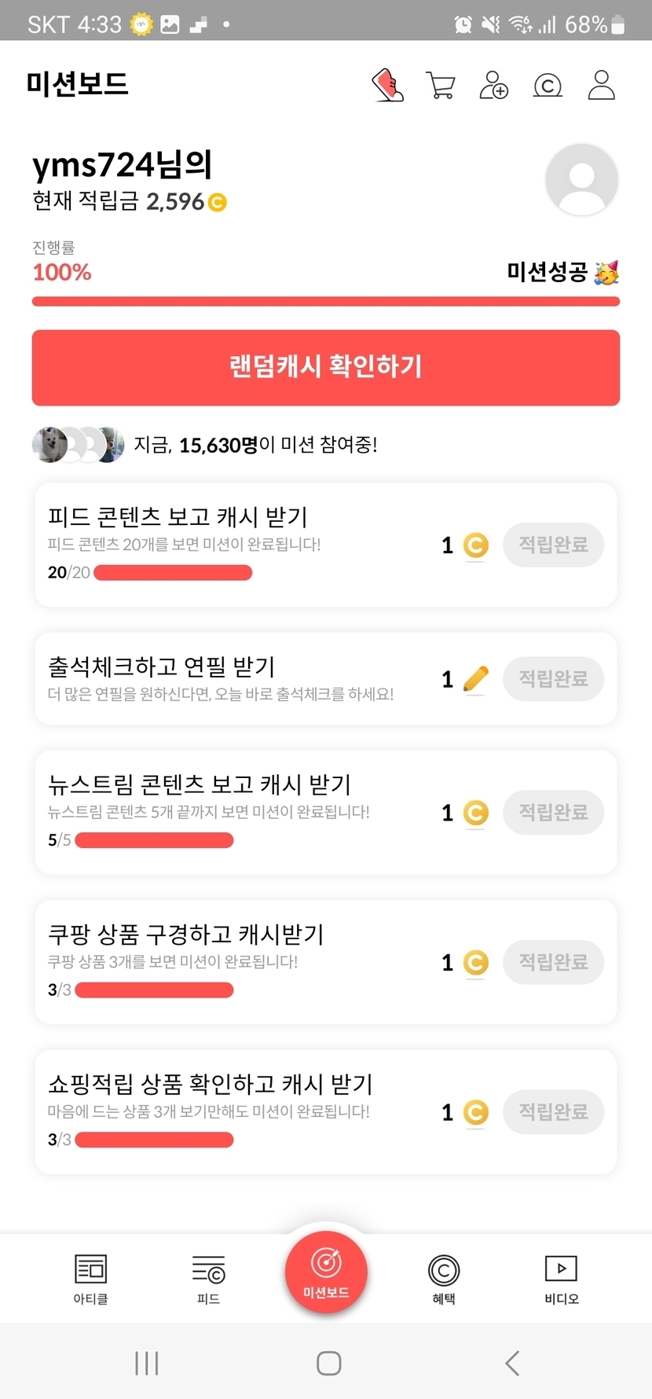Open the my profile icon
Viewport: 652px width, 1399px height.
(x=601, y=85)
